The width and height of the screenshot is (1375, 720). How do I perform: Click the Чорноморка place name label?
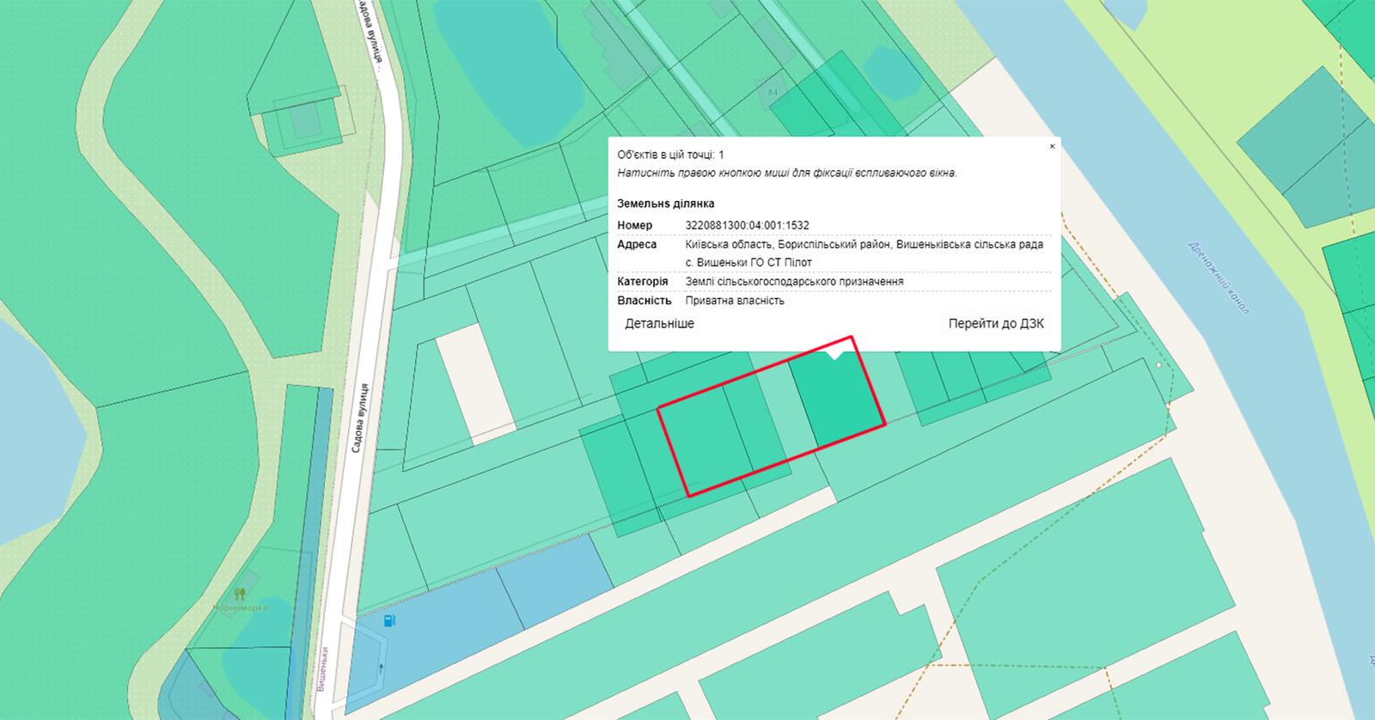[x=240, y=607]
